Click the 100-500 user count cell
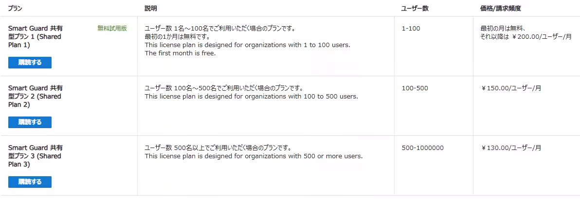 tap(415, 88)
